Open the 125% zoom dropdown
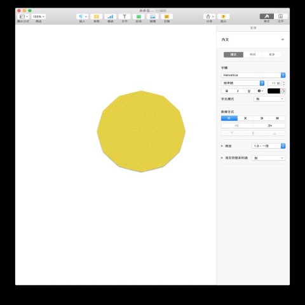This screenshot has height=305, width=305. 39,17
